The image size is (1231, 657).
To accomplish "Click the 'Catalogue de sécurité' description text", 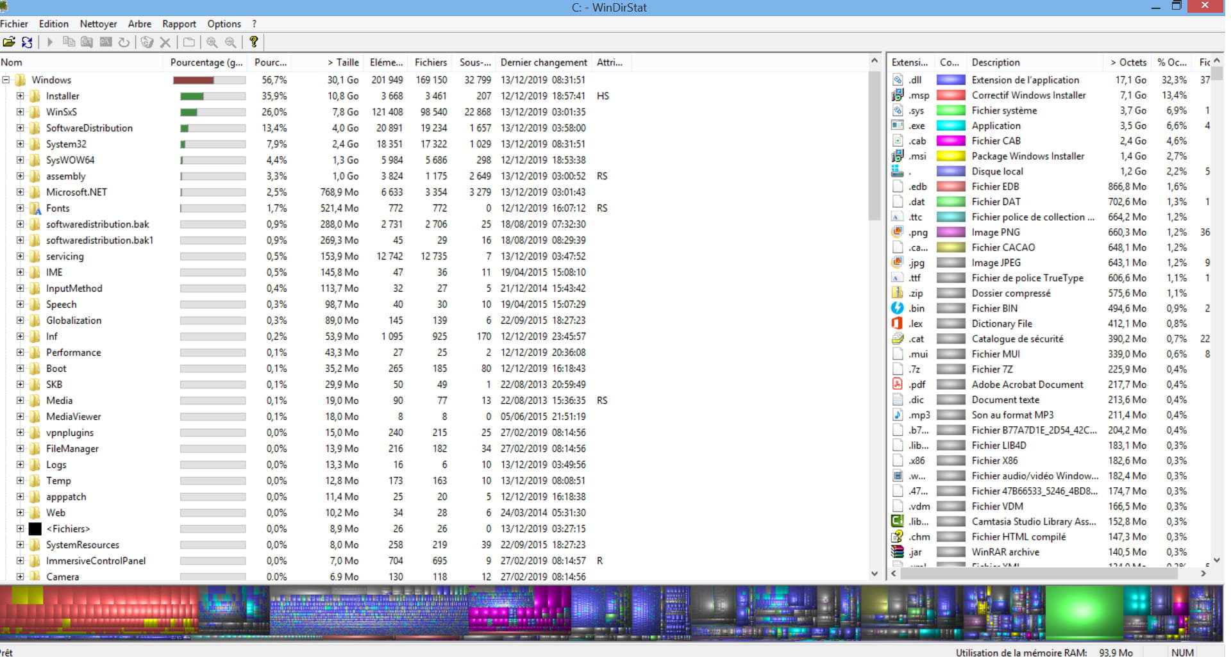I will [x=1017, y=338].
